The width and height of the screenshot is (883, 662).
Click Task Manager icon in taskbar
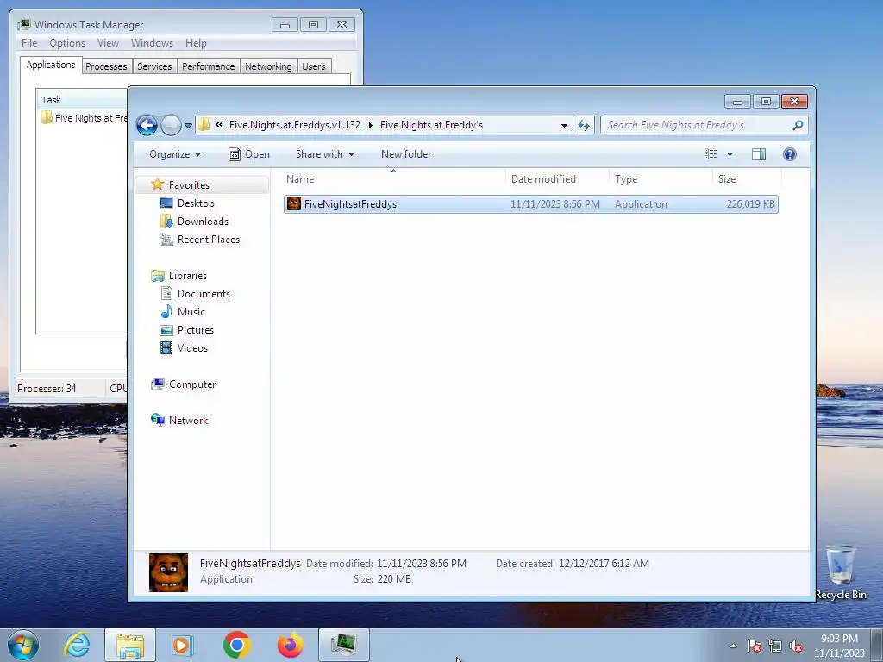(x=343, y=645)
